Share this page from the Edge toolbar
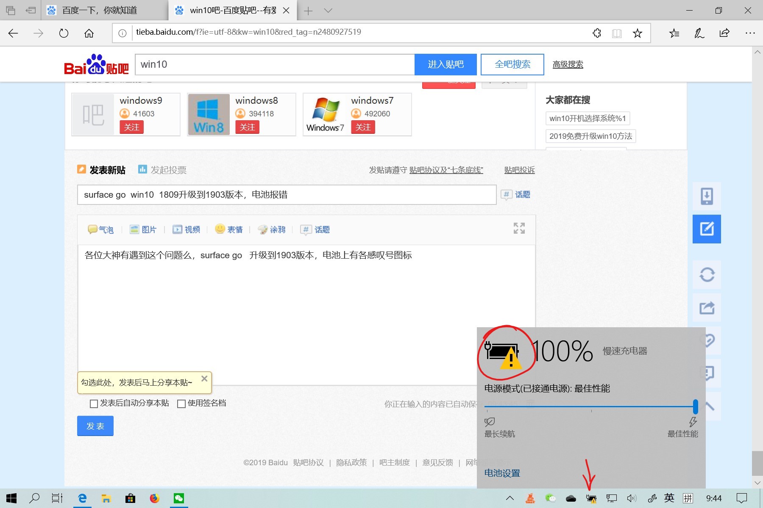The height and width of the screenshot is (508, 763). [x=724, y=33]
